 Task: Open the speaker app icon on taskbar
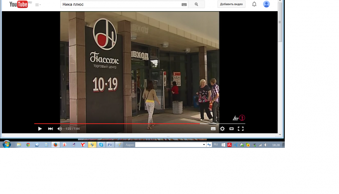[x=37, y=145]
